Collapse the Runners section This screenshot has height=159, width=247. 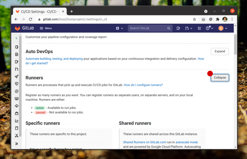click(x=220, y=78)
